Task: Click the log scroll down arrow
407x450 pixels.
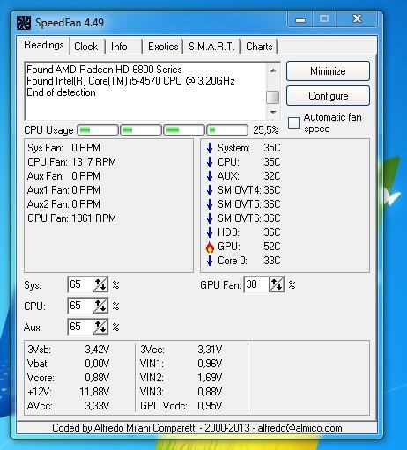Action: click(x=273, y=112)
